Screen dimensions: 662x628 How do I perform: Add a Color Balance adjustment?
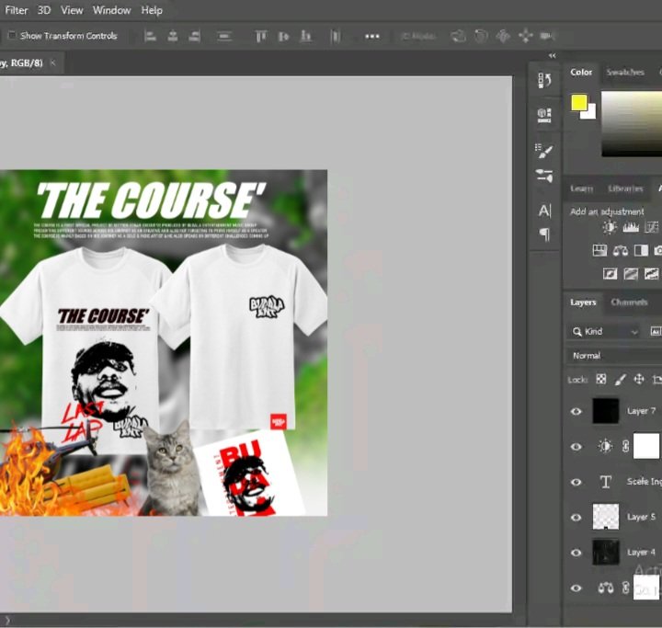tap(621, 251)
